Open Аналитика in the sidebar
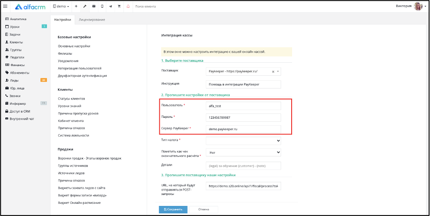This screenshot has height=216, width=430. click(x=16, y=19)
